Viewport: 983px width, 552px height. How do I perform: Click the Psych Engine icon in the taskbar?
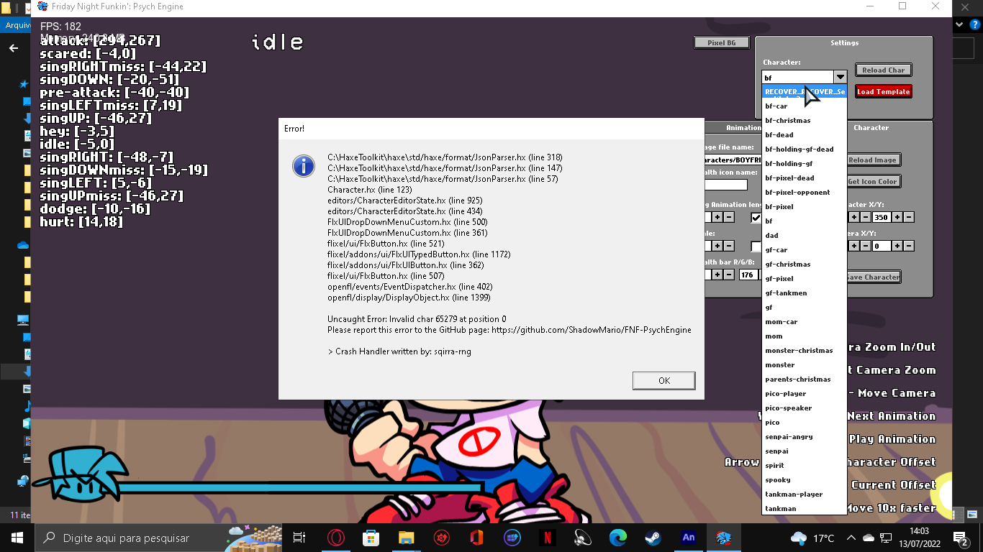tap(724, 538)
